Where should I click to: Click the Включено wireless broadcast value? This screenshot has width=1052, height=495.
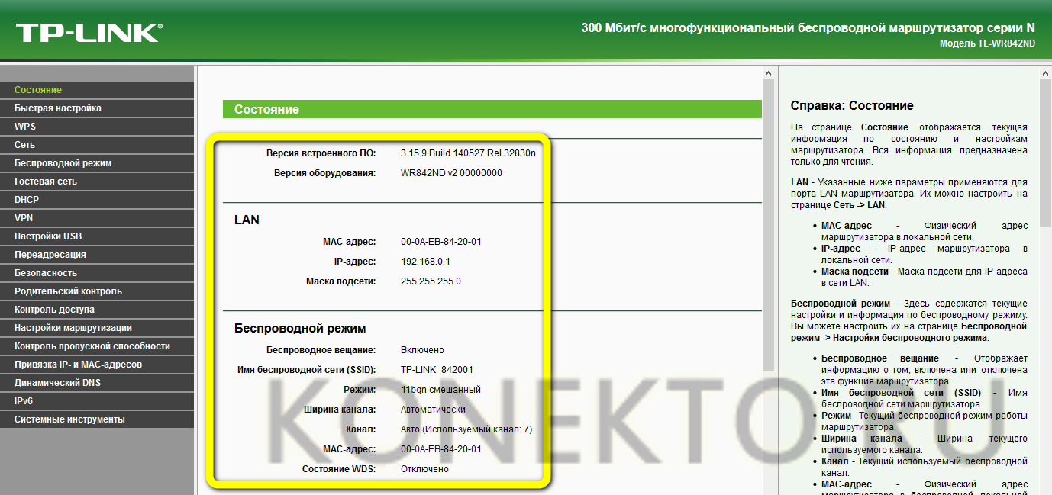(422, 350)
